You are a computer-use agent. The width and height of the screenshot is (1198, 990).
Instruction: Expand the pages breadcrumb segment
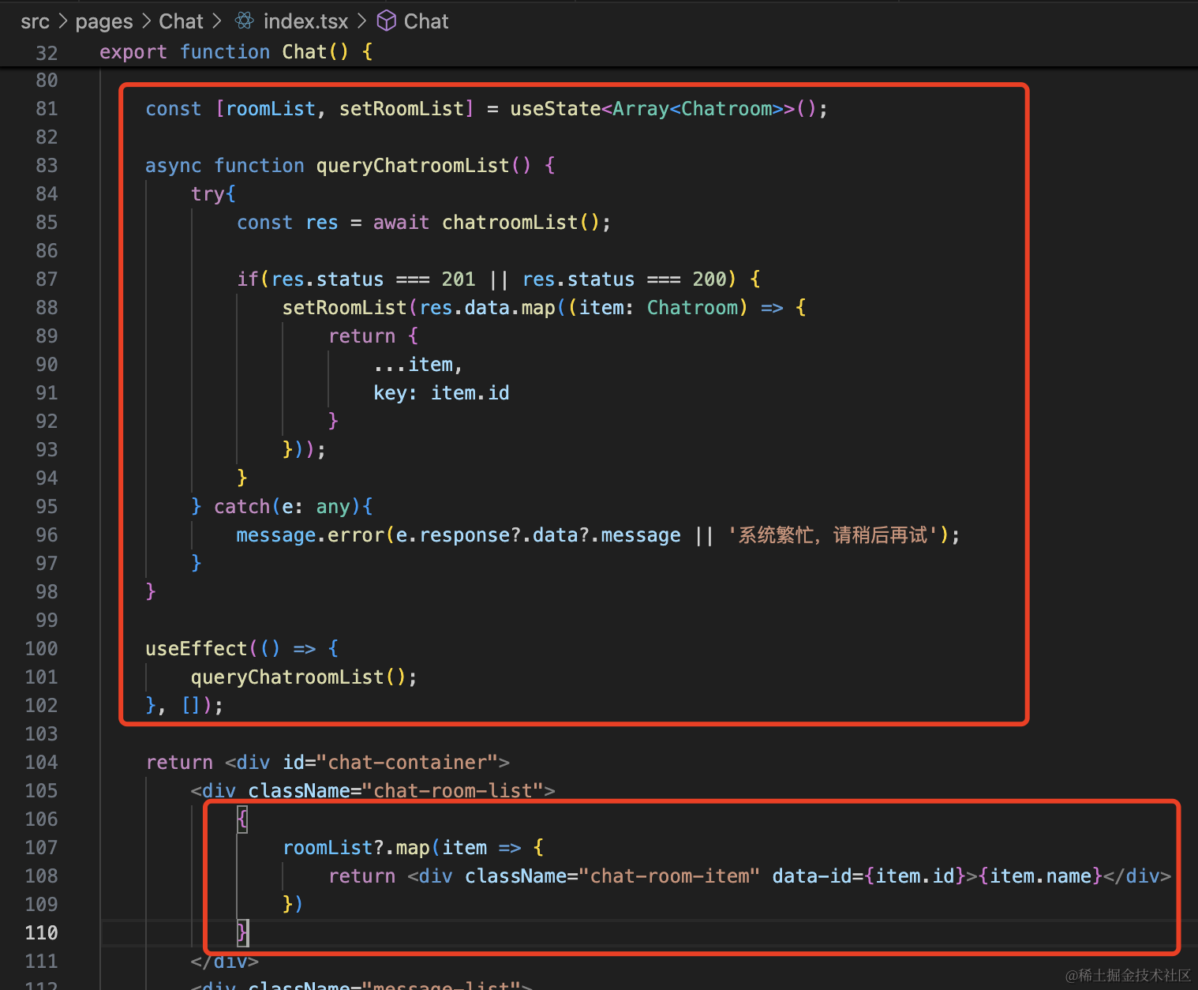pyautogui.click(x=103, y=21)
